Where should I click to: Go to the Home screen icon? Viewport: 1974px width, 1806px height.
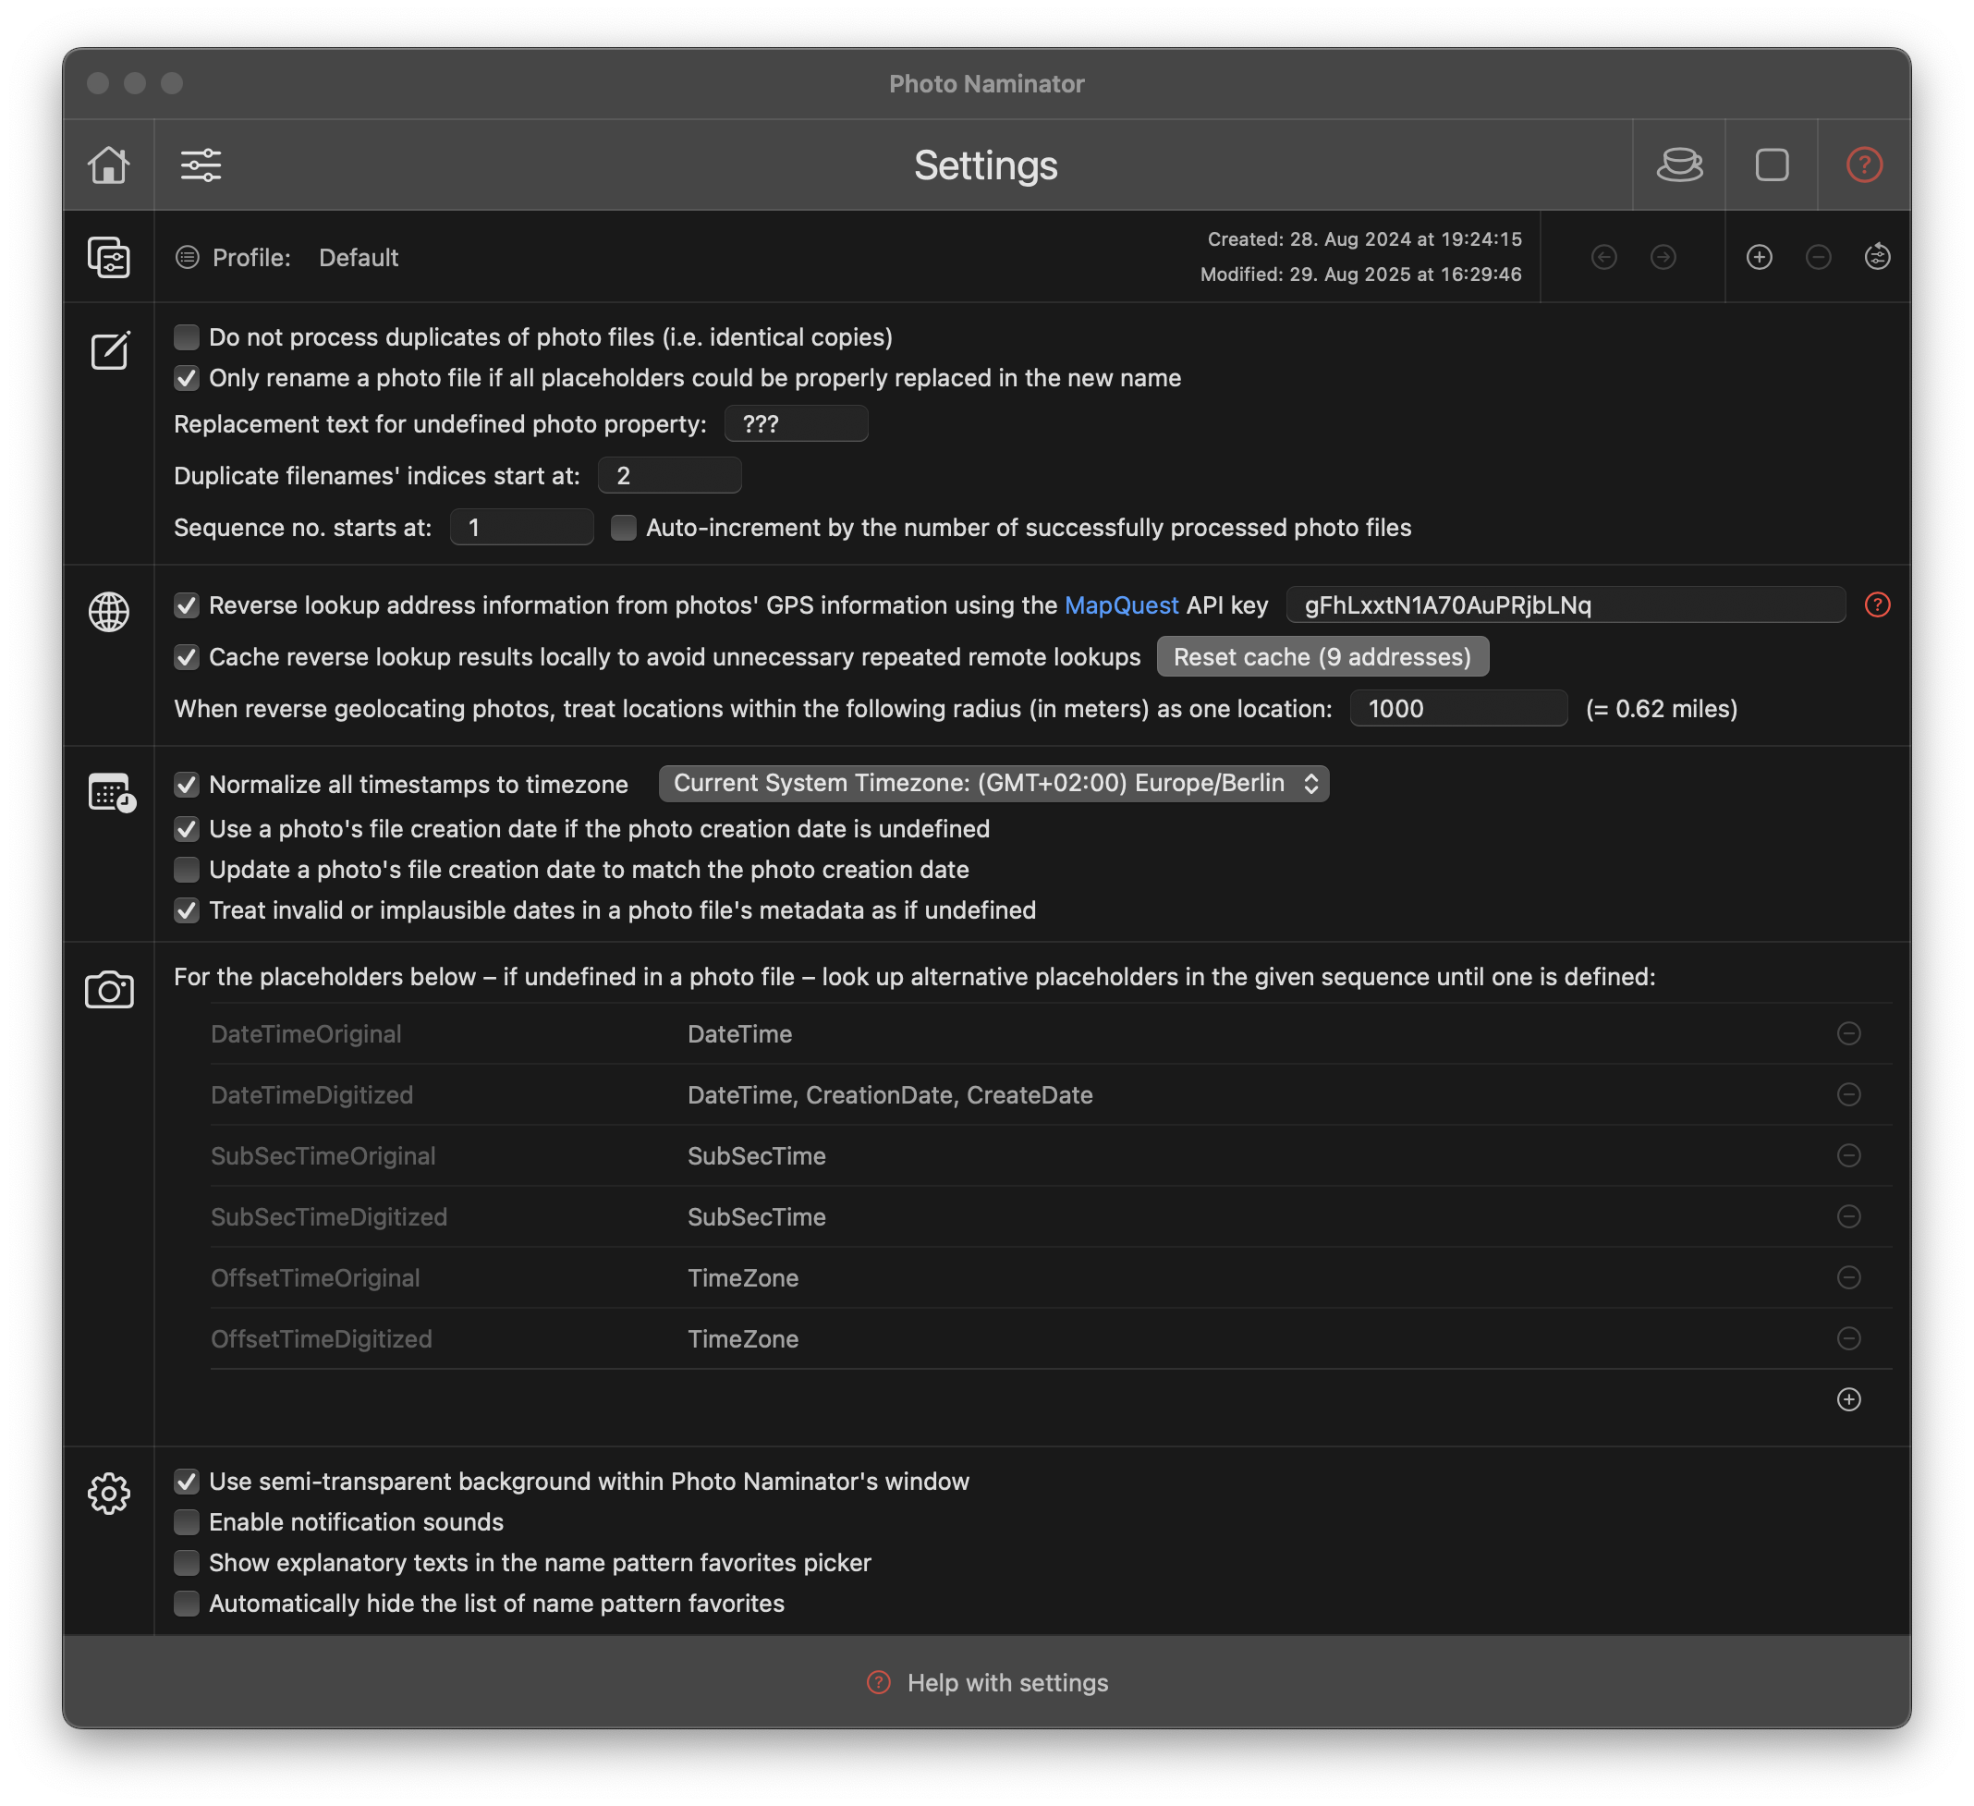[109, 165]
